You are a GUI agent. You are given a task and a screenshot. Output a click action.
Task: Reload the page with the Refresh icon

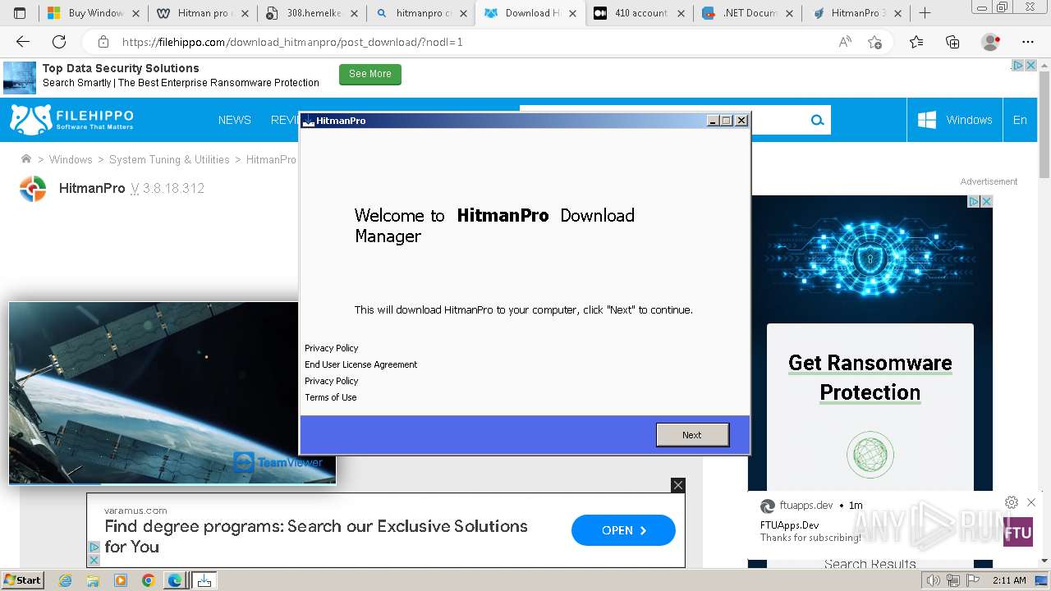(x=59, y=42)
